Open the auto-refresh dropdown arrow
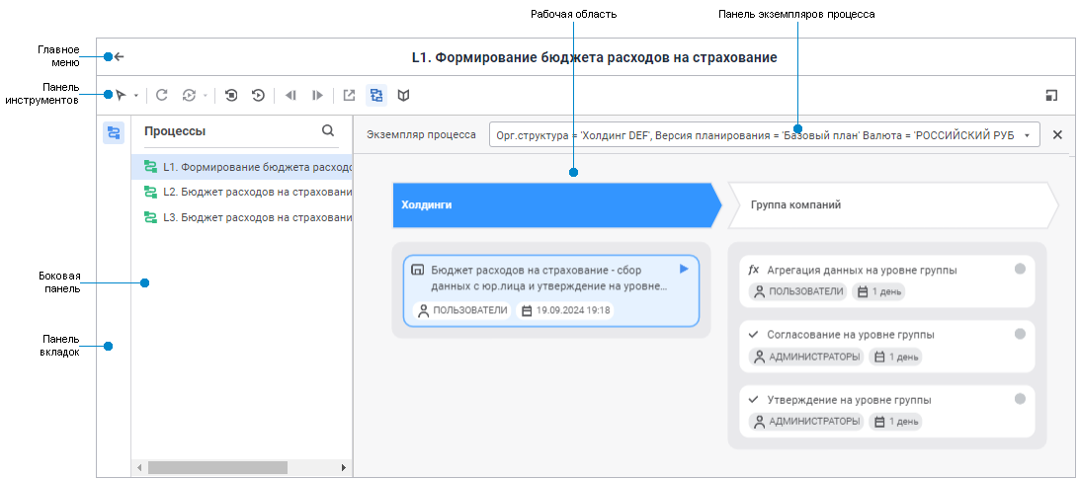Image resolution: width=1079 pixels, height=480 pixels. coord(205,96)
